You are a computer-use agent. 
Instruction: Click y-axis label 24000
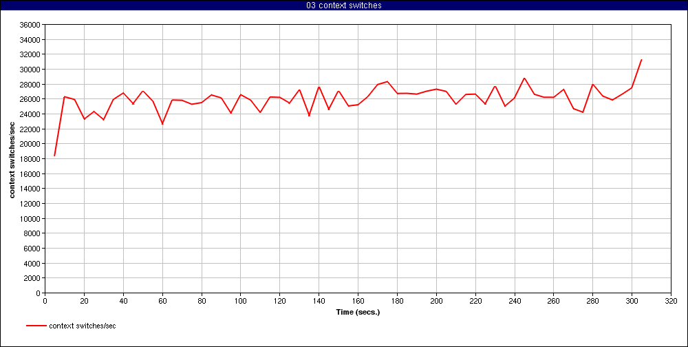30,114
